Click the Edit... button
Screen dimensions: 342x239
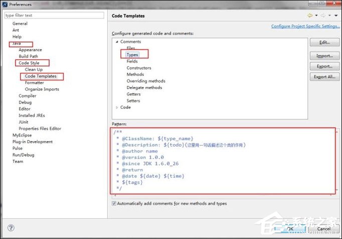point(324,42)
